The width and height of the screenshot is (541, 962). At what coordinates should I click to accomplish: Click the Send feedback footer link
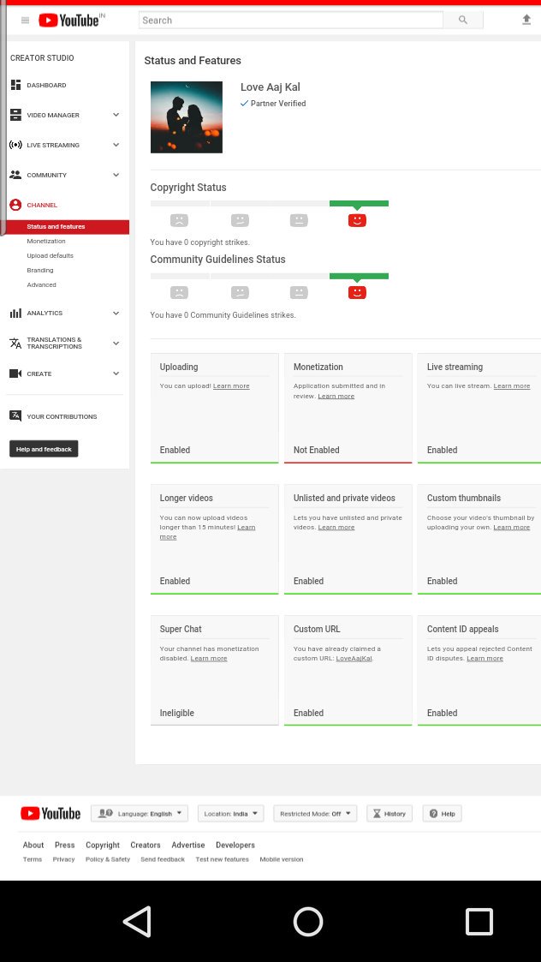tap(163, 859)
